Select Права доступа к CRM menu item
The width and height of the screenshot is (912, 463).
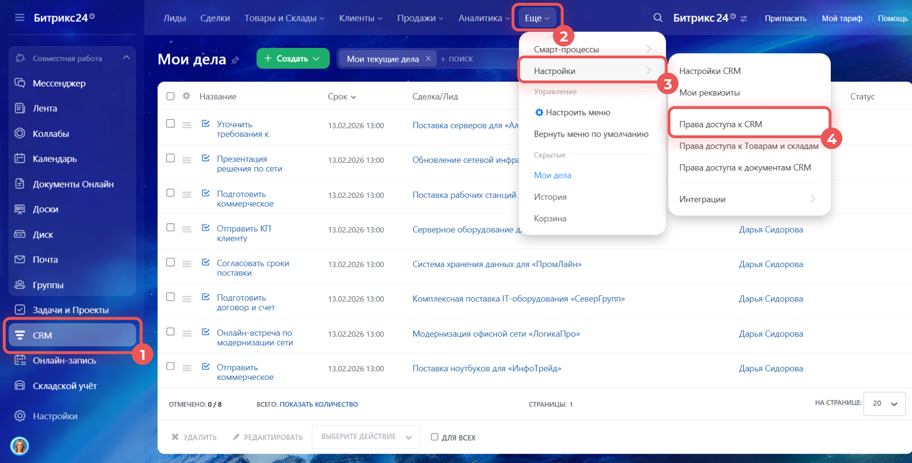pos(720,124)
